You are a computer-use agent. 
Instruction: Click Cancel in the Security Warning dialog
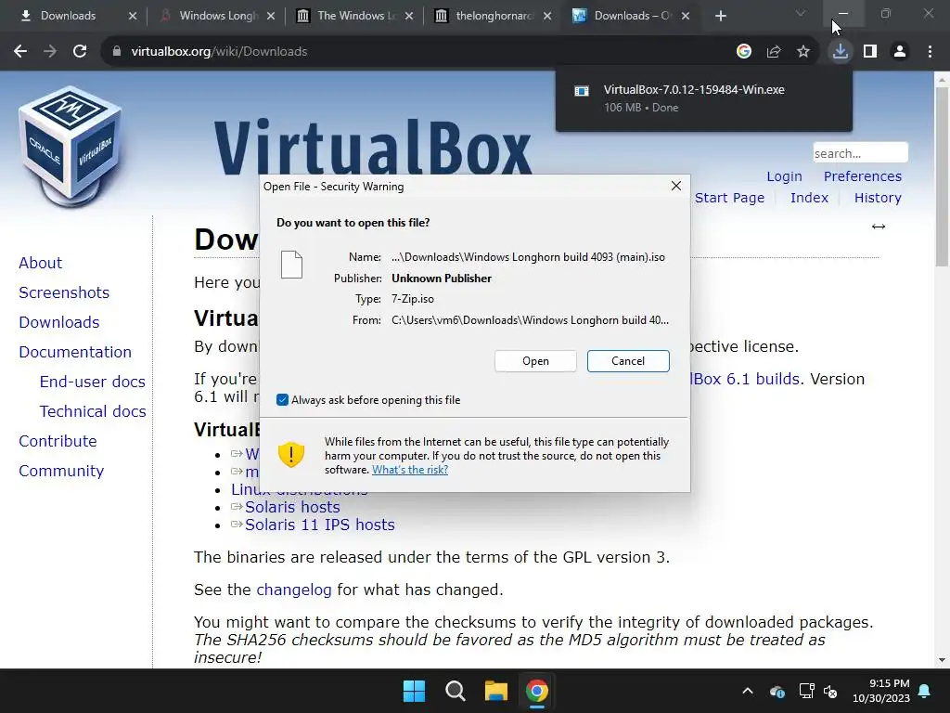tap(628, 361)
